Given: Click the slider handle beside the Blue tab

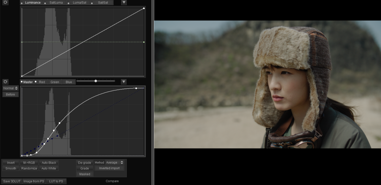Looking at the screenshot, I should 96,81.
